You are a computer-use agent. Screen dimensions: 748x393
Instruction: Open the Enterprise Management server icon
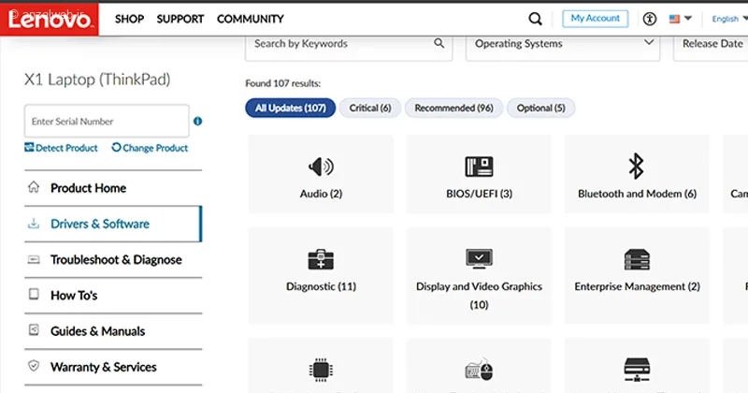click(637, 259)
